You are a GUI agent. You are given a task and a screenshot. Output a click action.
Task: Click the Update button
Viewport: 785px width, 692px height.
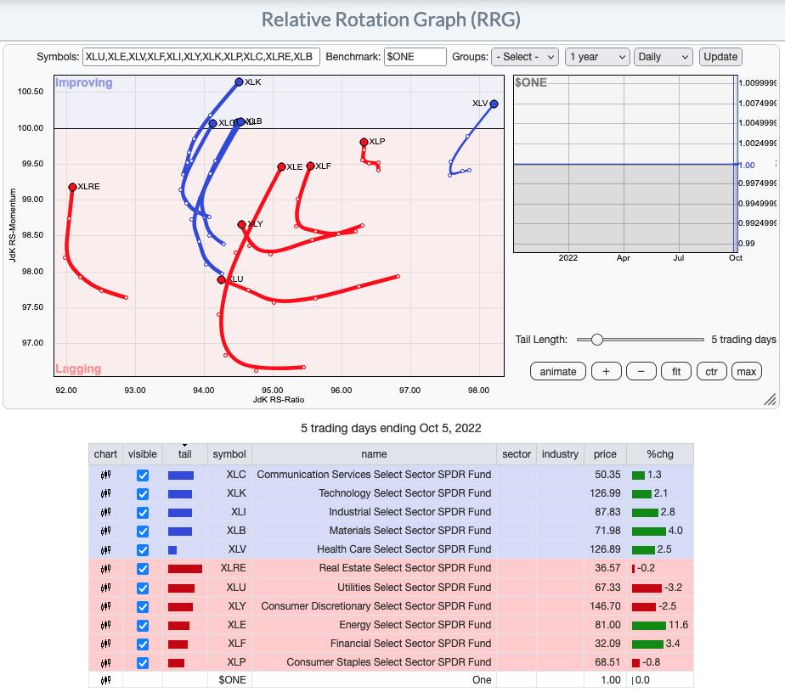720,57
